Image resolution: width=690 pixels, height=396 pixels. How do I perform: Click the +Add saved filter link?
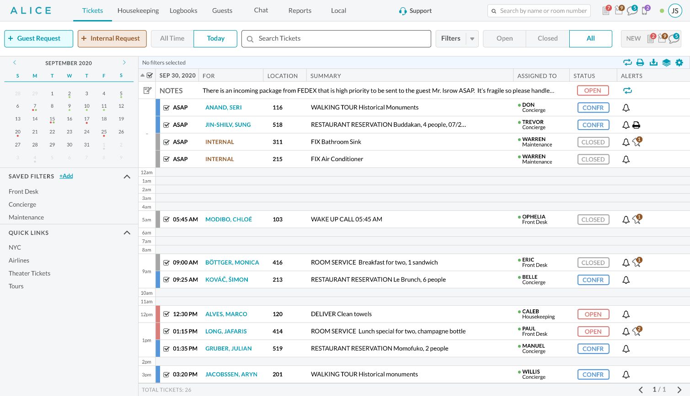coord(66,176)
